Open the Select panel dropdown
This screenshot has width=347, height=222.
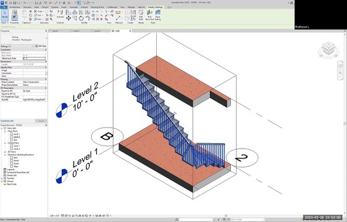click(5, 23)
